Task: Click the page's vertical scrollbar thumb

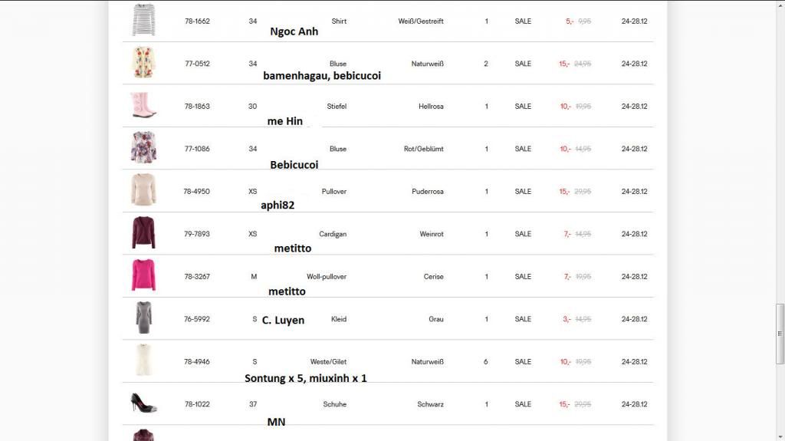Action: (780, 332)
